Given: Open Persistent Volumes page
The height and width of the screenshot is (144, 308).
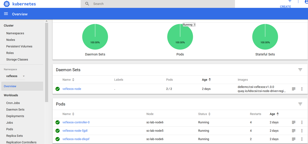Looking at the screenshot, I should [19, 46].
